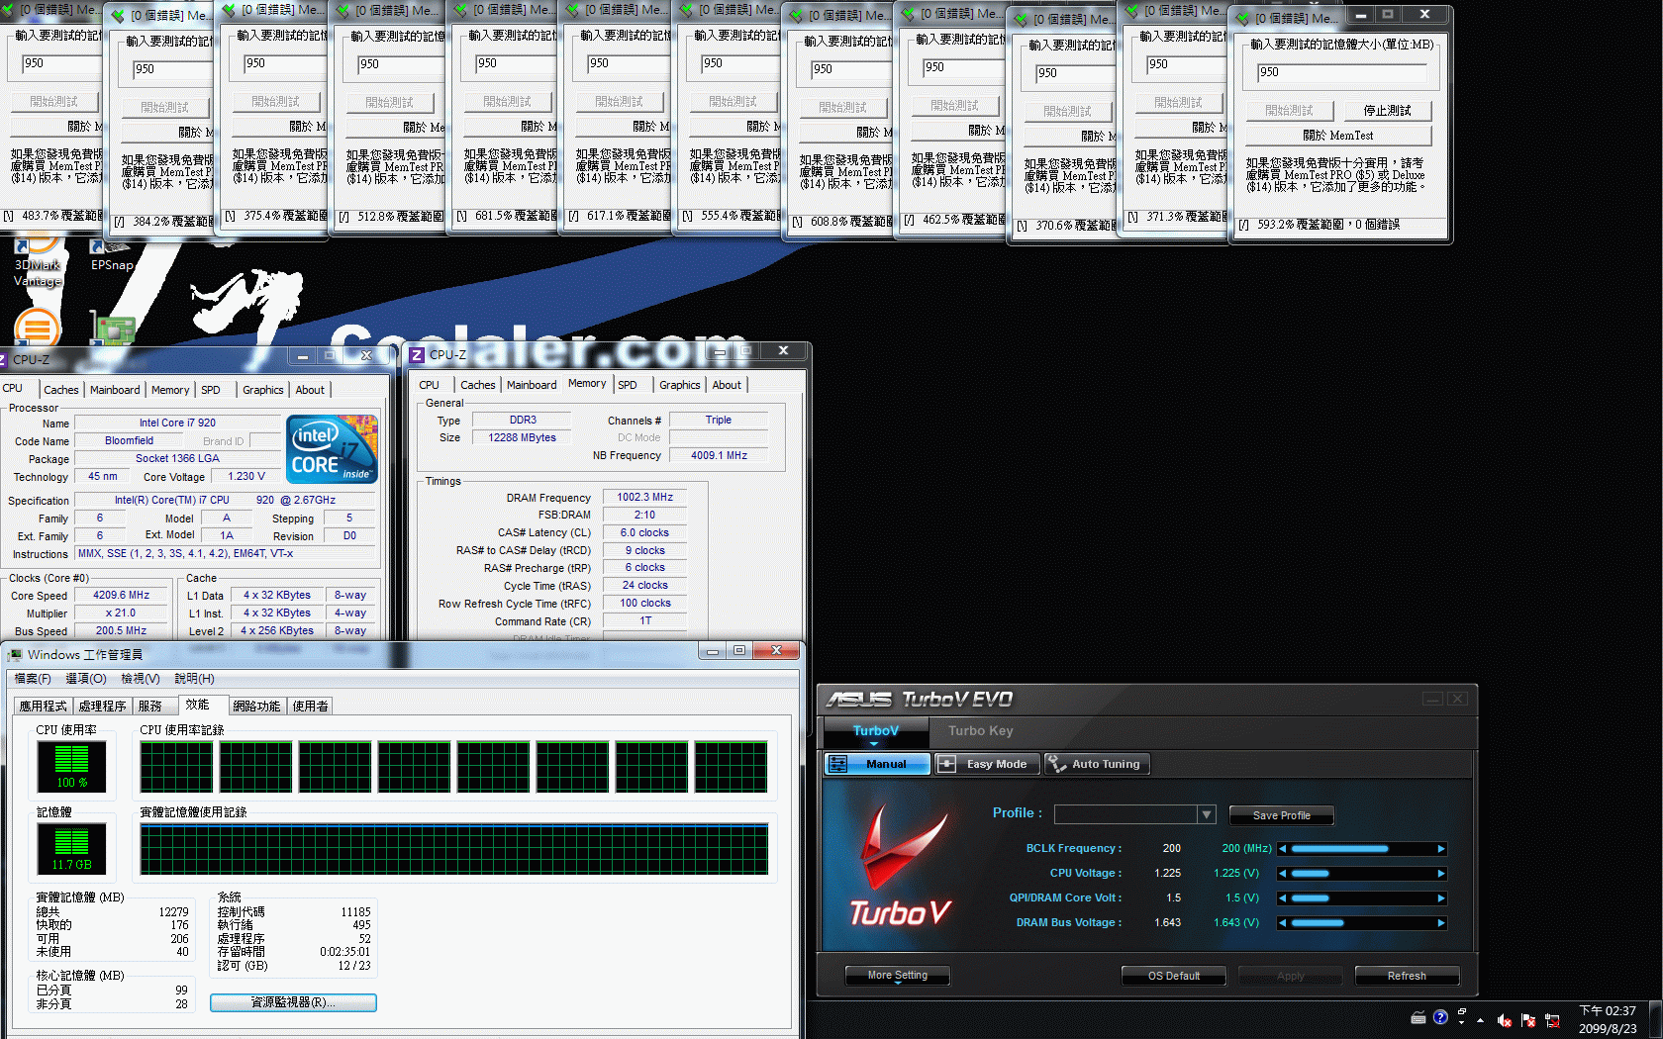Click 關於 MemTest button in 593.2% window
Image resolution: width=1663 pixels, height=1039 pixels.
[1338, 136]
